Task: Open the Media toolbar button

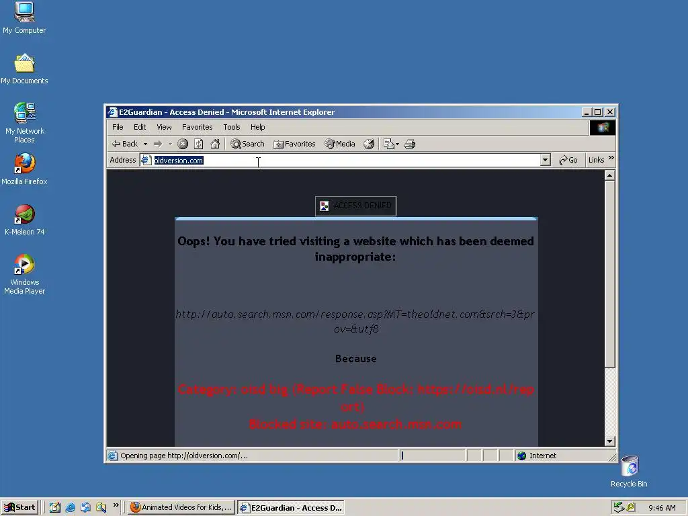Action: (x=339, y=144)
